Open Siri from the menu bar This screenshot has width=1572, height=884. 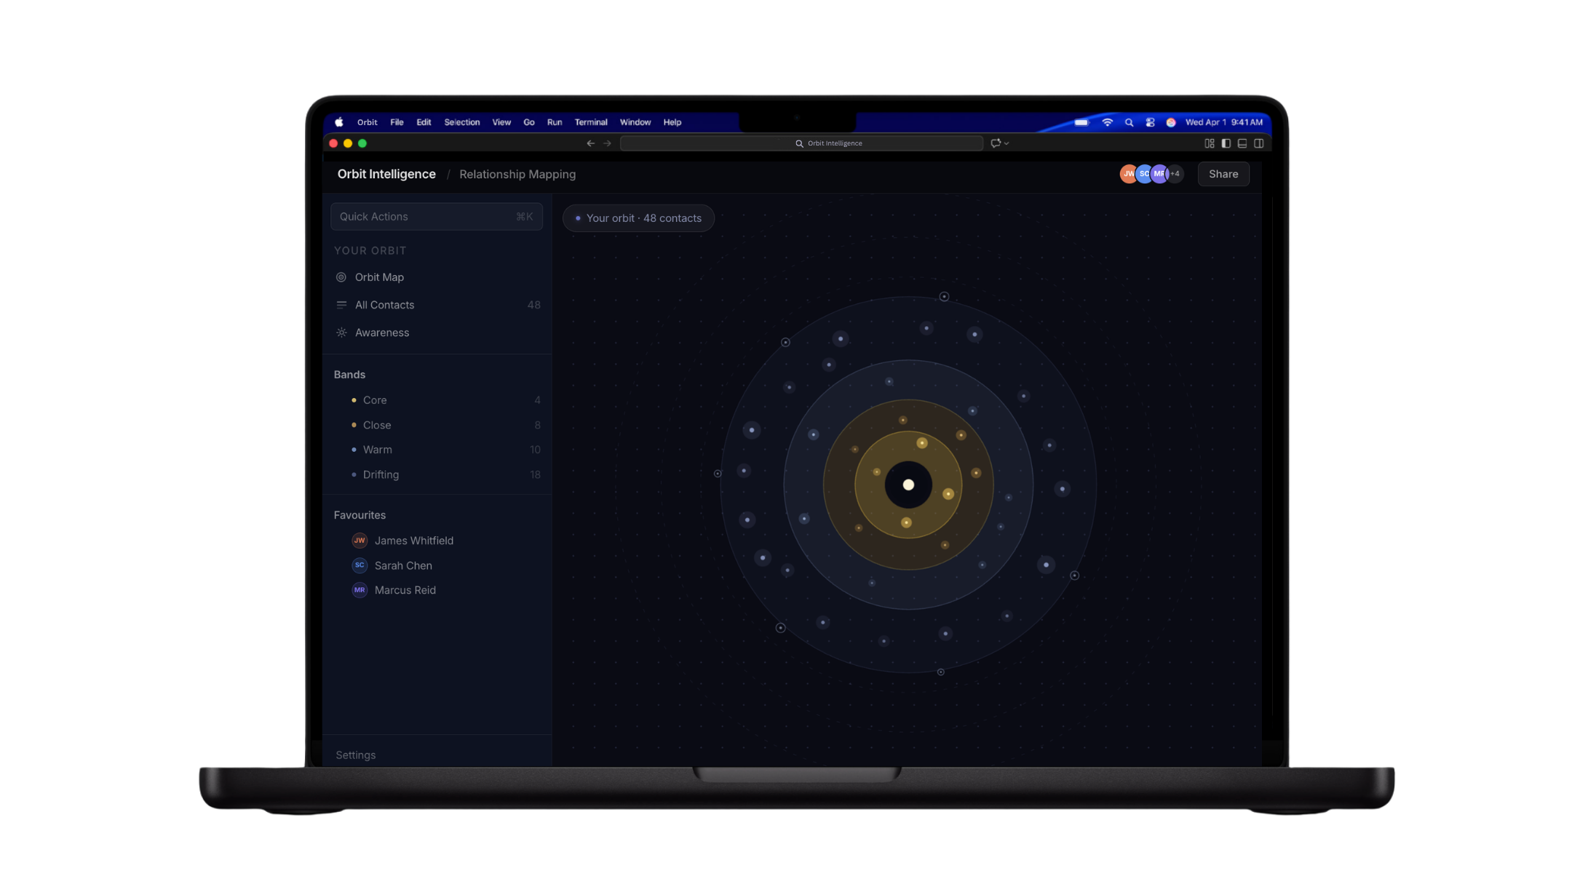pyautogui.click(x=1171, y=122)
